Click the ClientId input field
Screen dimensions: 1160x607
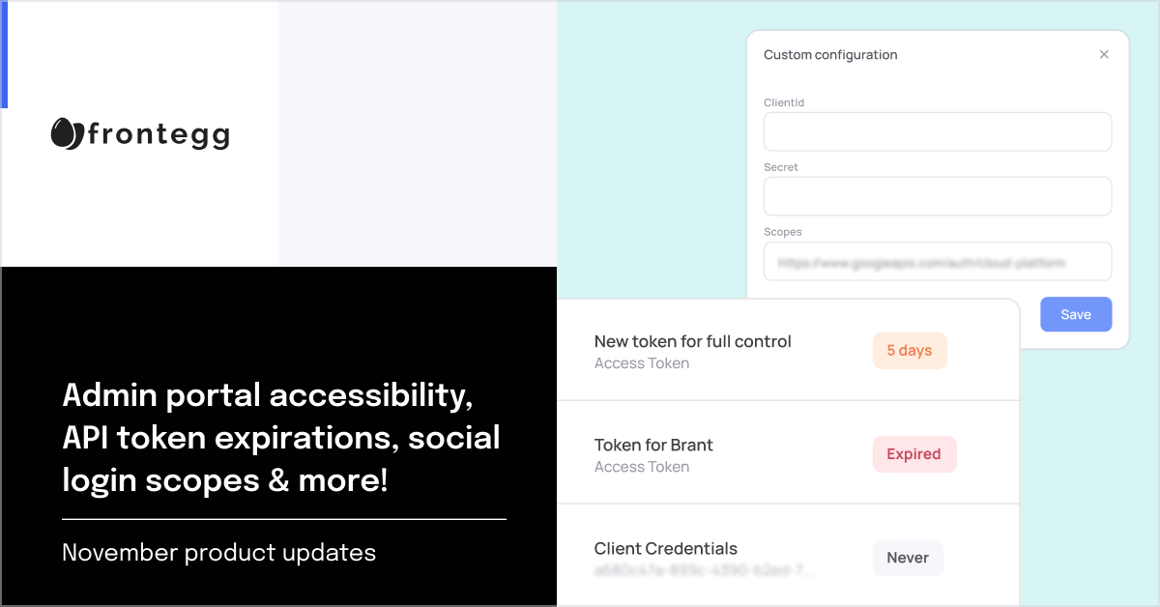point(937,131)
